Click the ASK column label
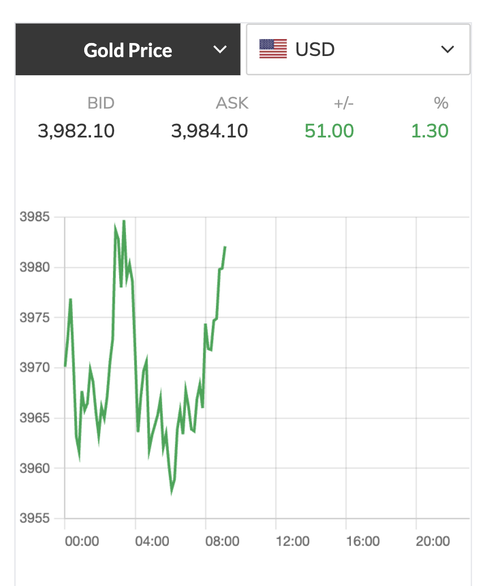The width and height of the screenshot is (486, 586). pos(232,103)
